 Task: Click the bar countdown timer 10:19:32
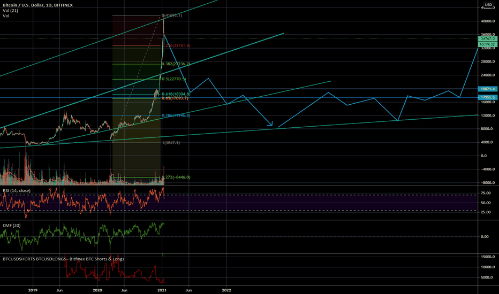(488, 44)
